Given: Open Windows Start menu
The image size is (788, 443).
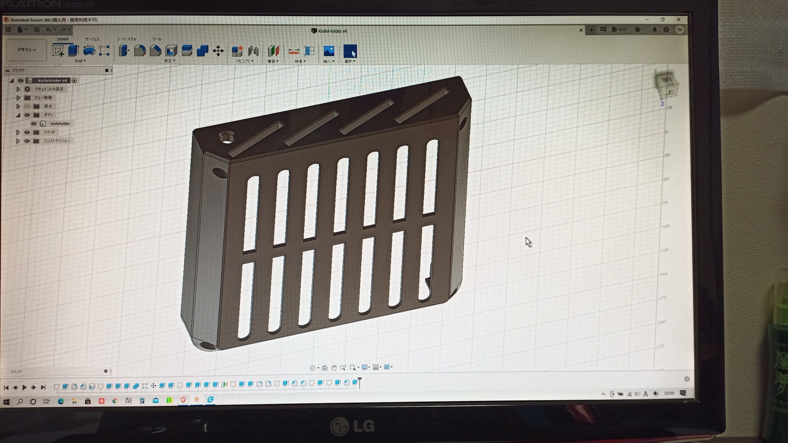Looking at the screenshot, I should (6, 402).
